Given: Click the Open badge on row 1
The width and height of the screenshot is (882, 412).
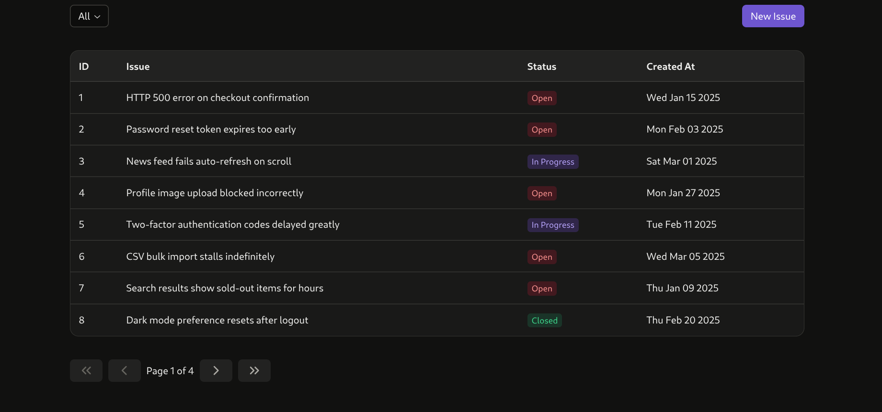Looking at the screenshot, I should 541,98.
